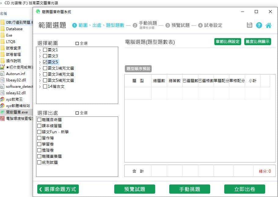The image size is (278, 197).
Task: Check the 統測試題 source checkbox
Action: coord(39,162)
